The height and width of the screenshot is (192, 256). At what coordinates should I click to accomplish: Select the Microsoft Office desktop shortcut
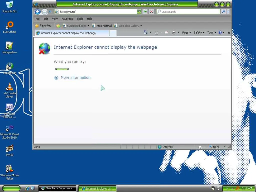(x=9, y=111)
